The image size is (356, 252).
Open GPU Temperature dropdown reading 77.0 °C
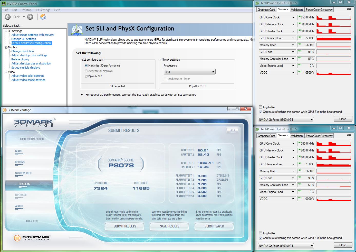pyautogui.click(x=277, y=38)
